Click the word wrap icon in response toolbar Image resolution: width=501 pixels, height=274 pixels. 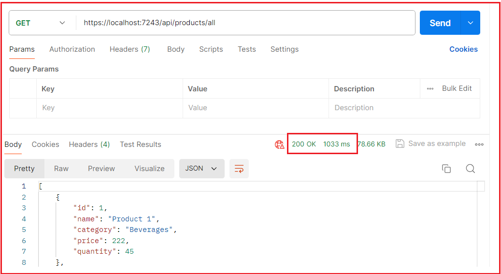tap(239, 169)
